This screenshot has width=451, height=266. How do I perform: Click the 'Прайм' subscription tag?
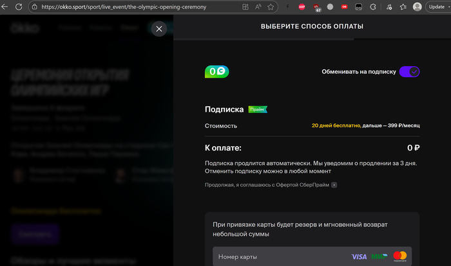pyautogui.click(x=258, y=109)
